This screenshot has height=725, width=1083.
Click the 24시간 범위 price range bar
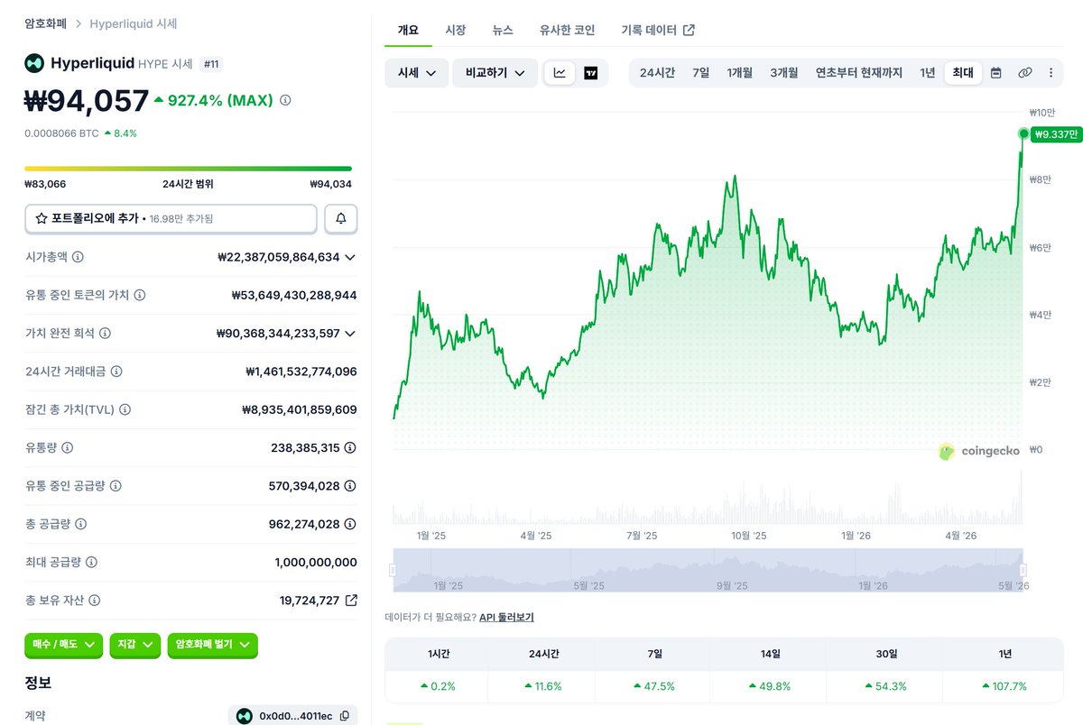coord(188,169)
